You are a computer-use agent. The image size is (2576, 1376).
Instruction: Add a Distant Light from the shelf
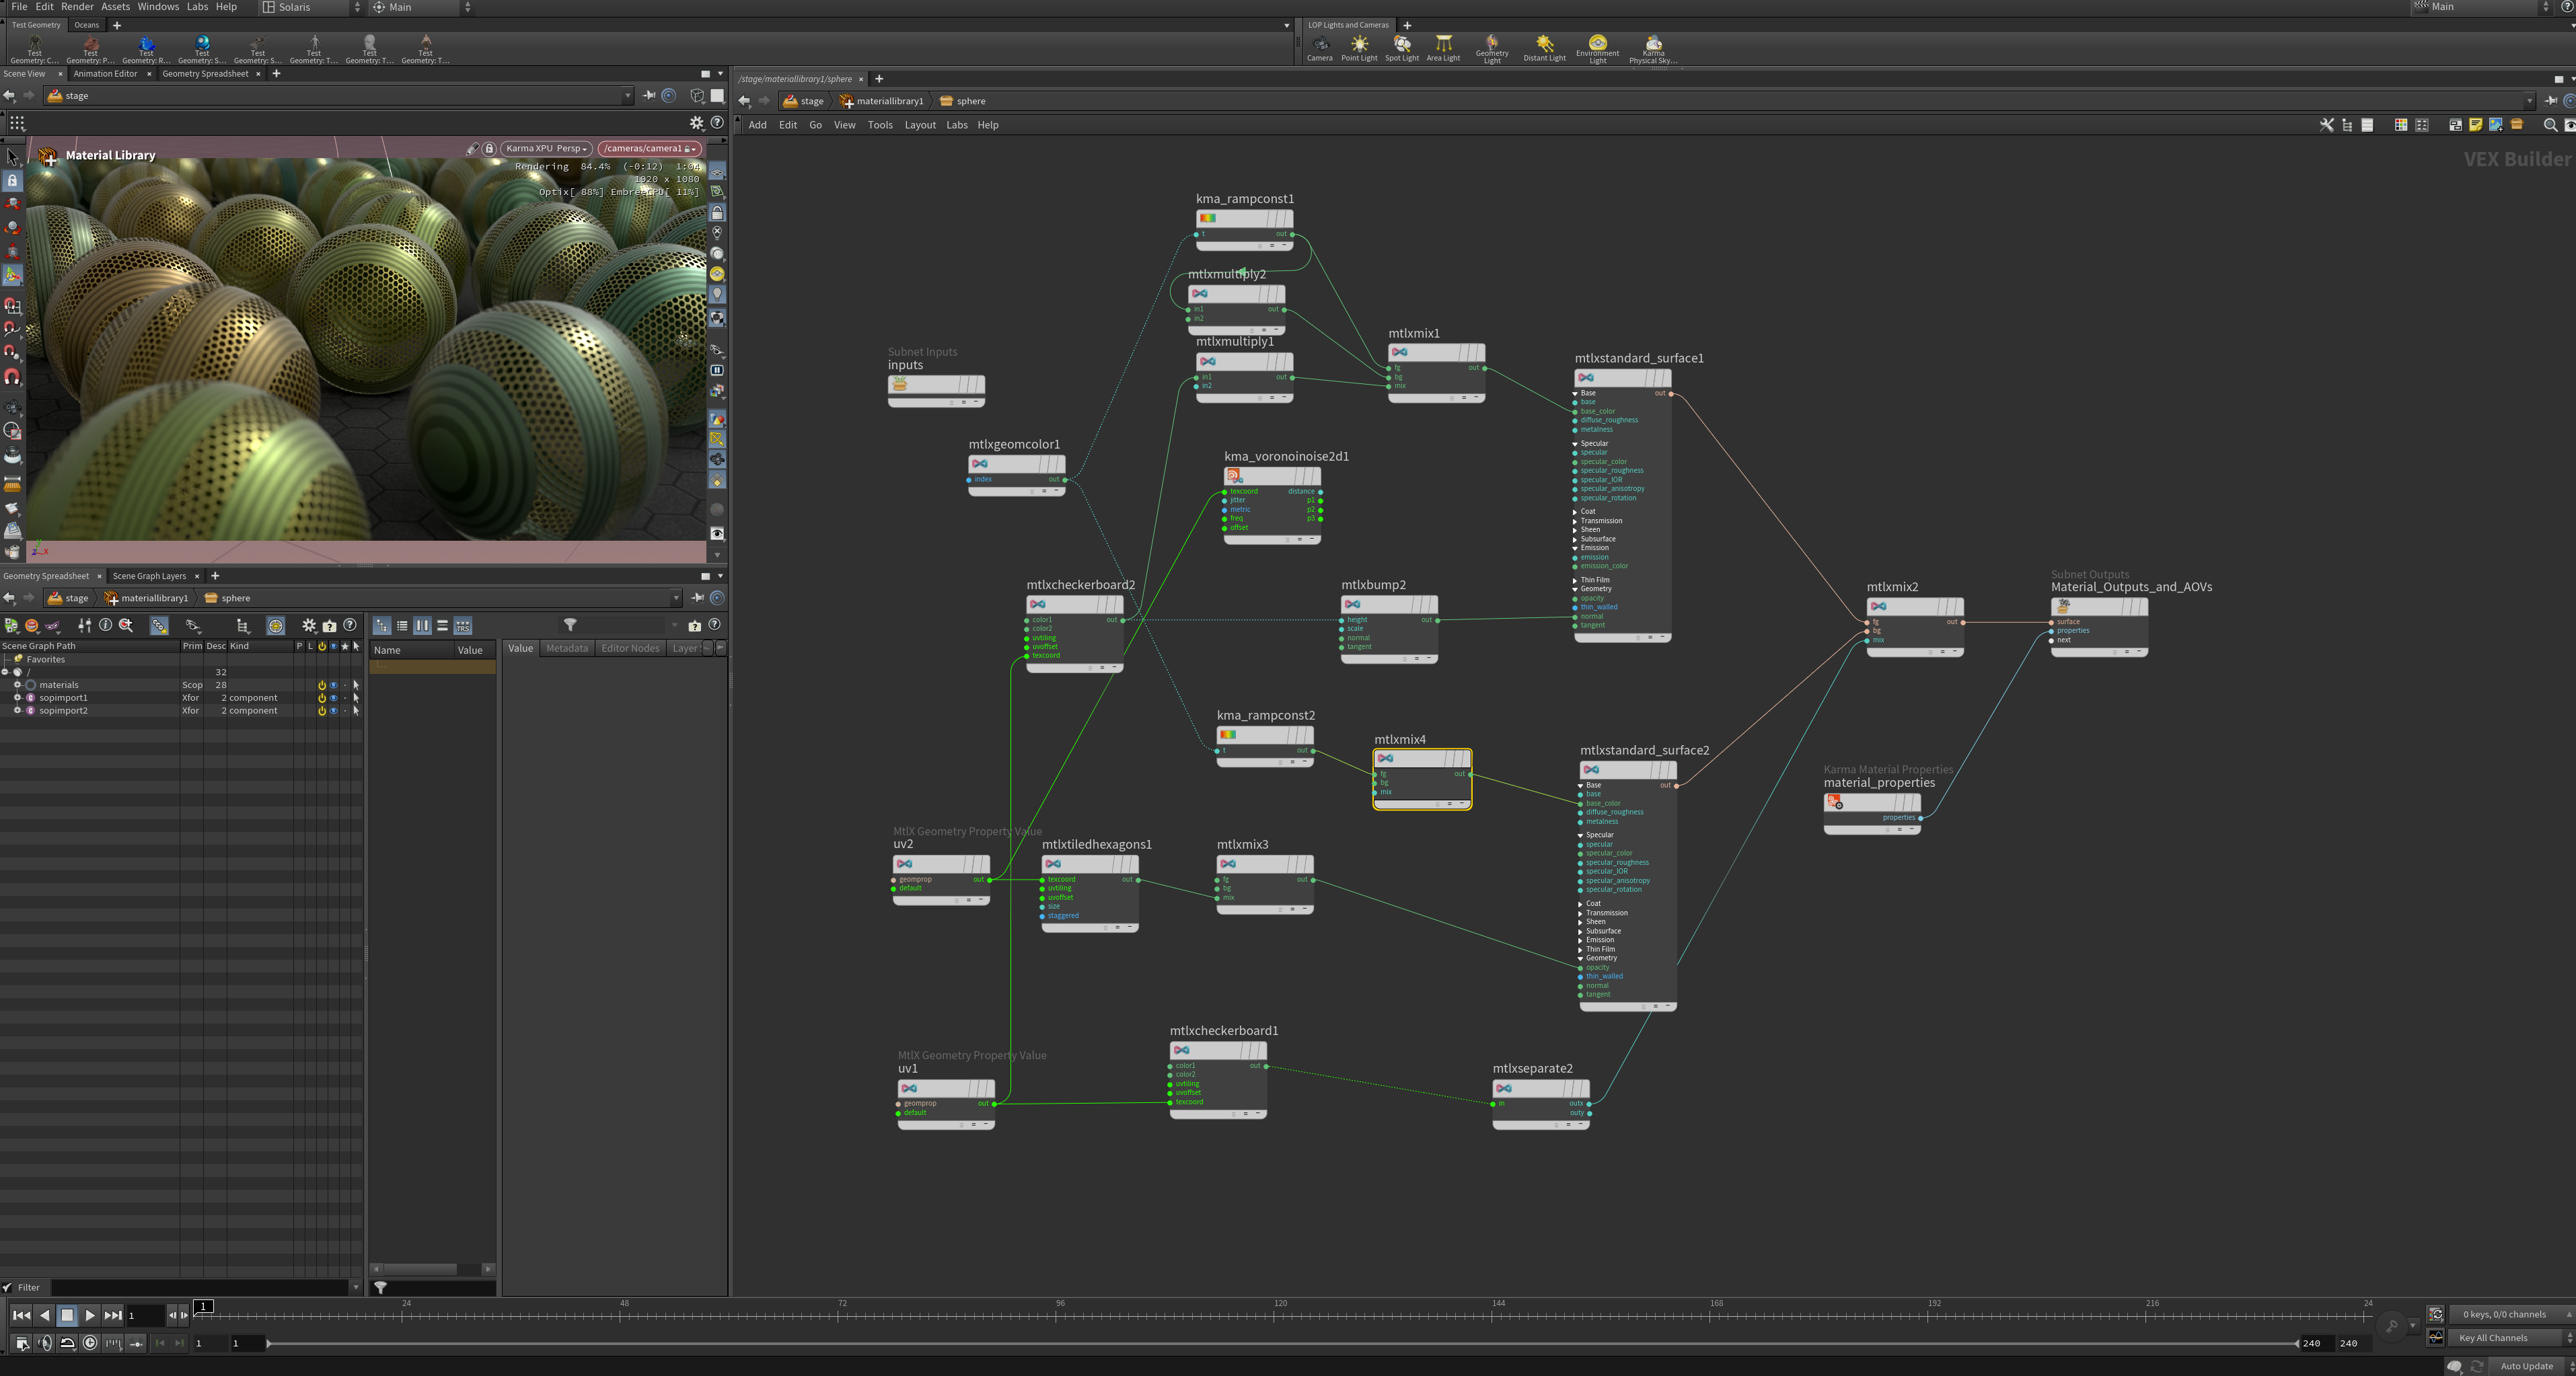(x=1544, y=48)
